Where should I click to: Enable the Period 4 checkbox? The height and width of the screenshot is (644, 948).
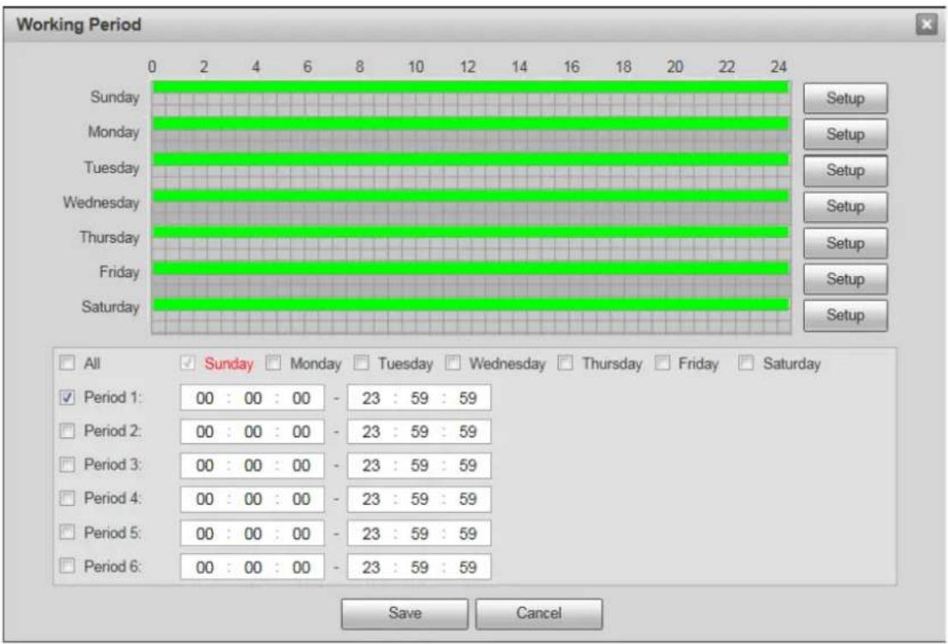67,498
